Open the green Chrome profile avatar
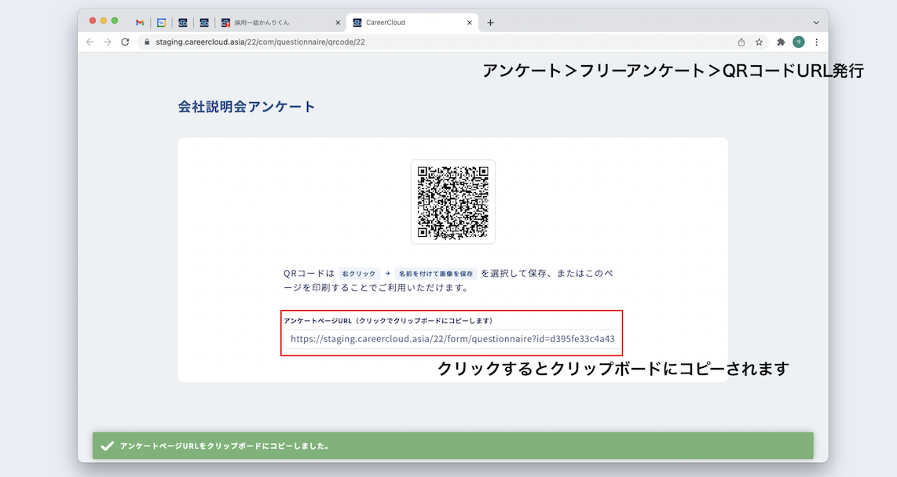Viewport: 897px width, 477px height. [799, 42]
